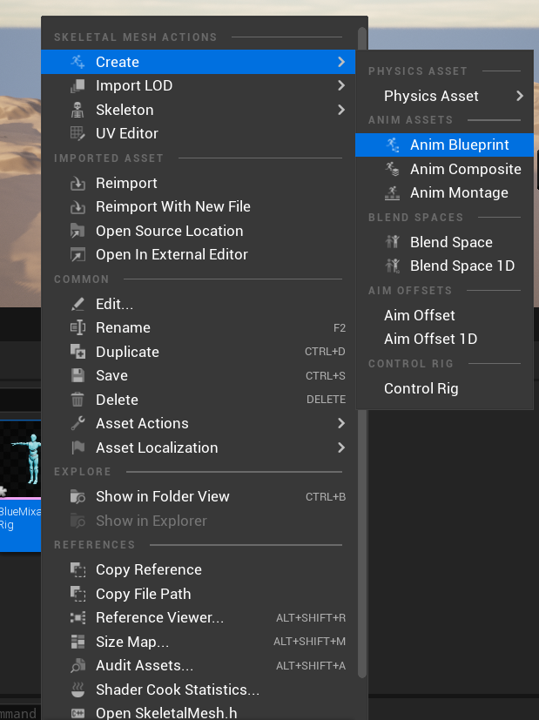Click the wrench Asset Actions icon
Viewport: 539px width, 720px height.
pyautogui.click(x=77, y=423)
